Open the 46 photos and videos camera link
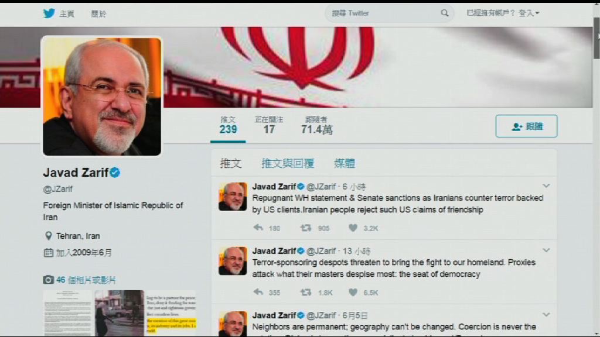 click(79, 280)
